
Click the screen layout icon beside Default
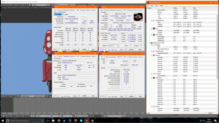coord(30,5)
